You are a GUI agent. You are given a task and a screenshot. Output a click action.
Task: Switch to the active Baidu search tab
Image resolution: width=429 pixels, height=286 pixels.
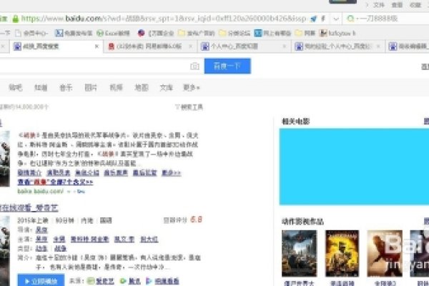[x=55, y=46]
